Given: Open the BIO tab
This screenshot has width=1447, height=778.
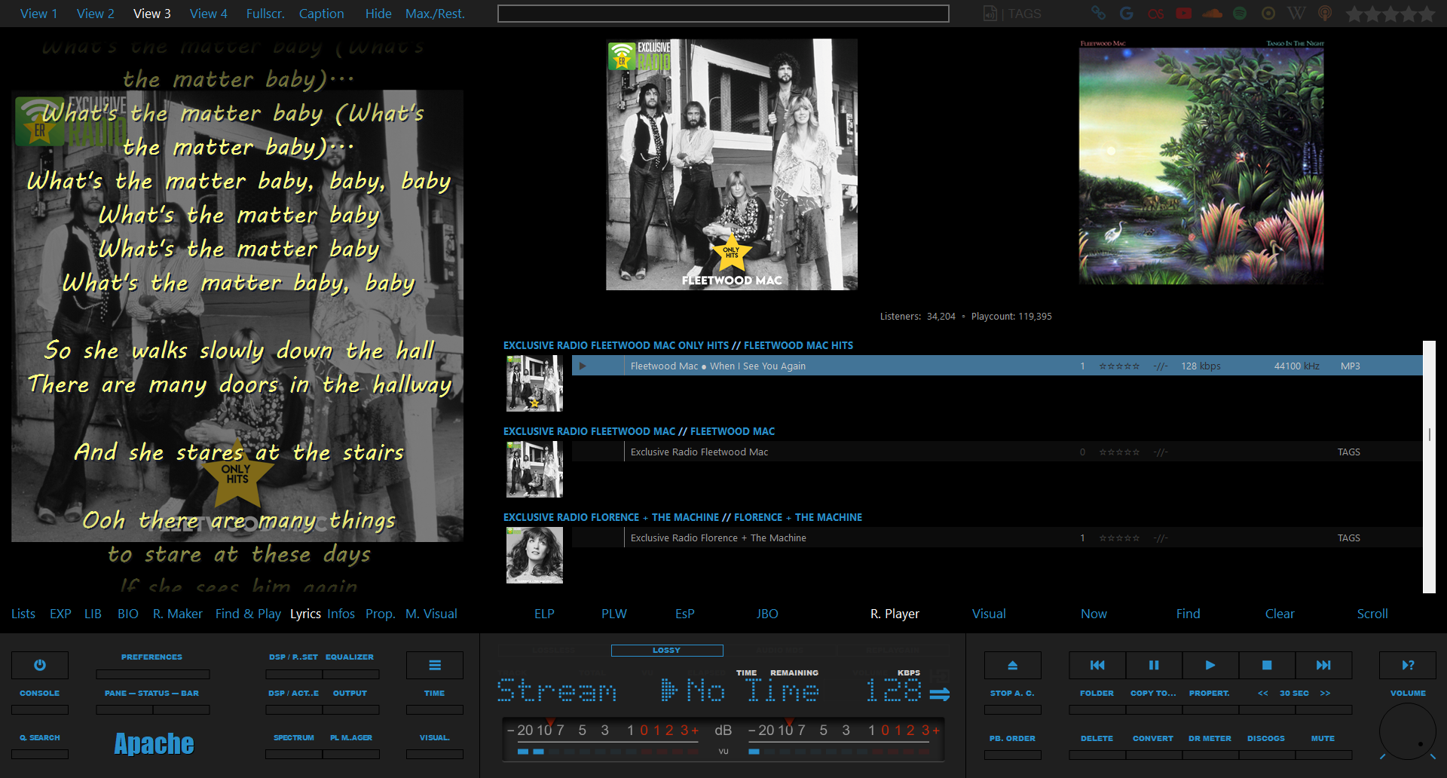Looking at the screenshot, I should click(x=128, y=614).
